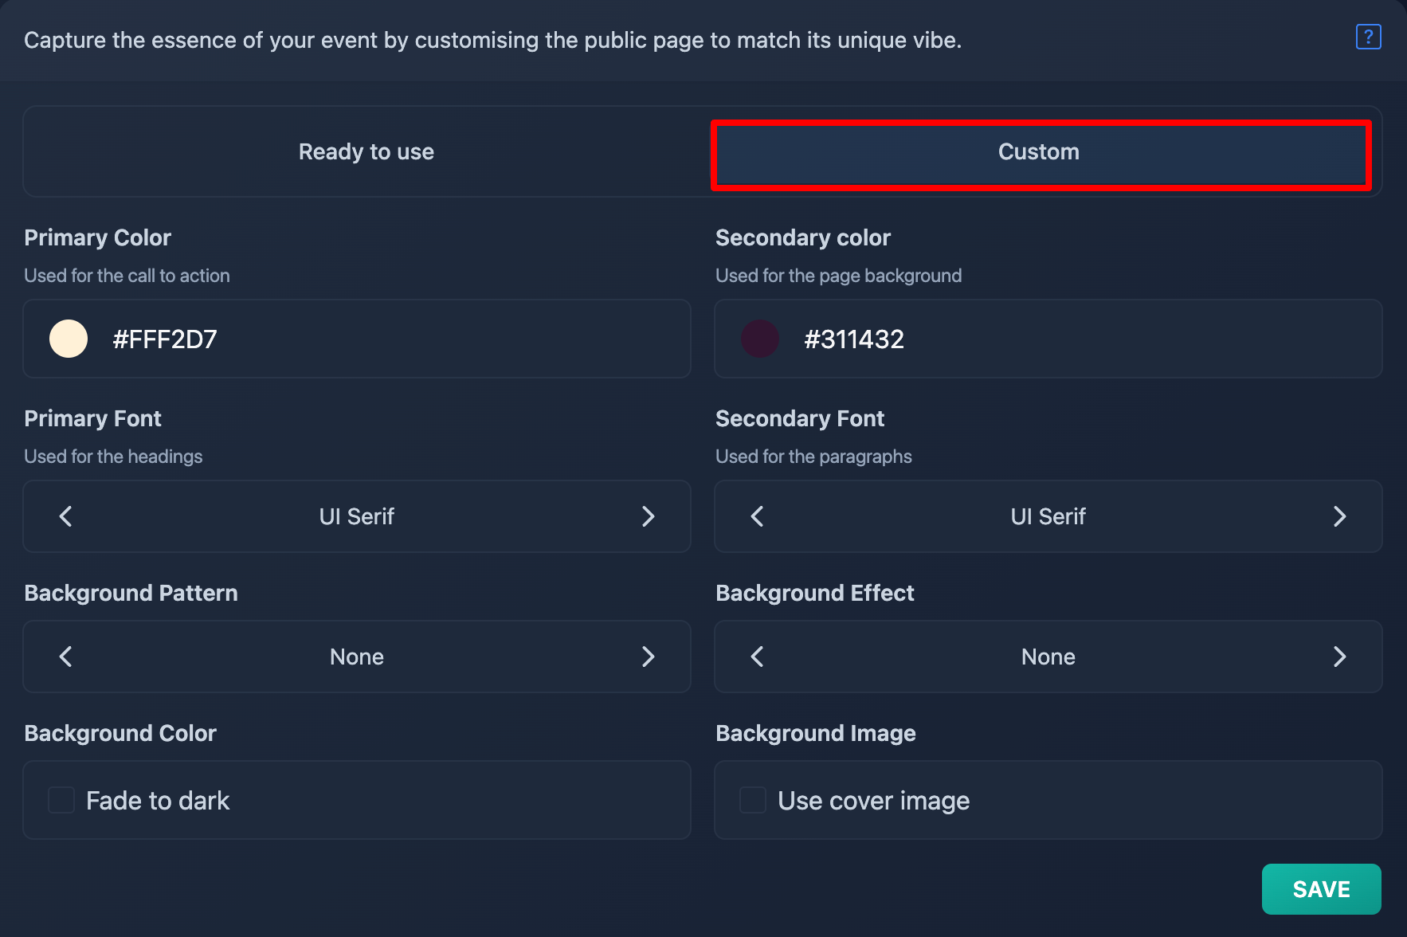
Task: Click the 'Used for the paragraphs' text
Action: click(813, 457)
